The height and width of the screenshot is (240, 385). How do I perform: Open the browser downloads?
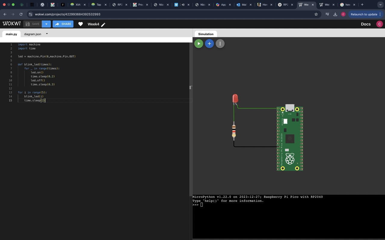point(335,14)
